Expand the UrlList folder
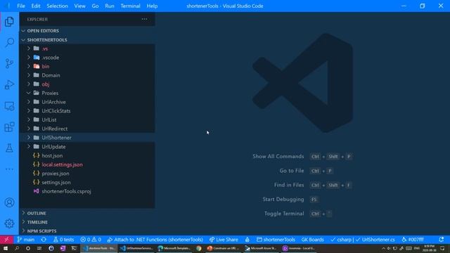The image size is (450, 253). click(x=87, y=119)
